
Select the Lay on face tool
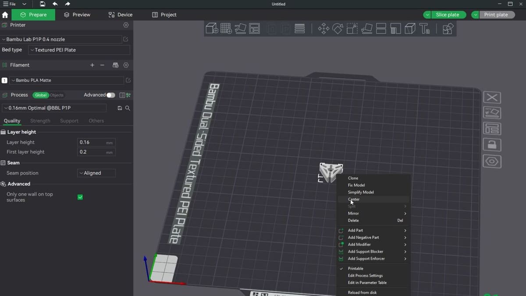367,29
